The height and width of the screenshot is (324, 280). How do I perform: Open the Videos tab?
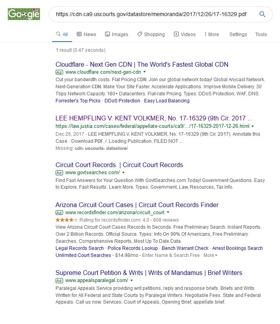(185, 34)
